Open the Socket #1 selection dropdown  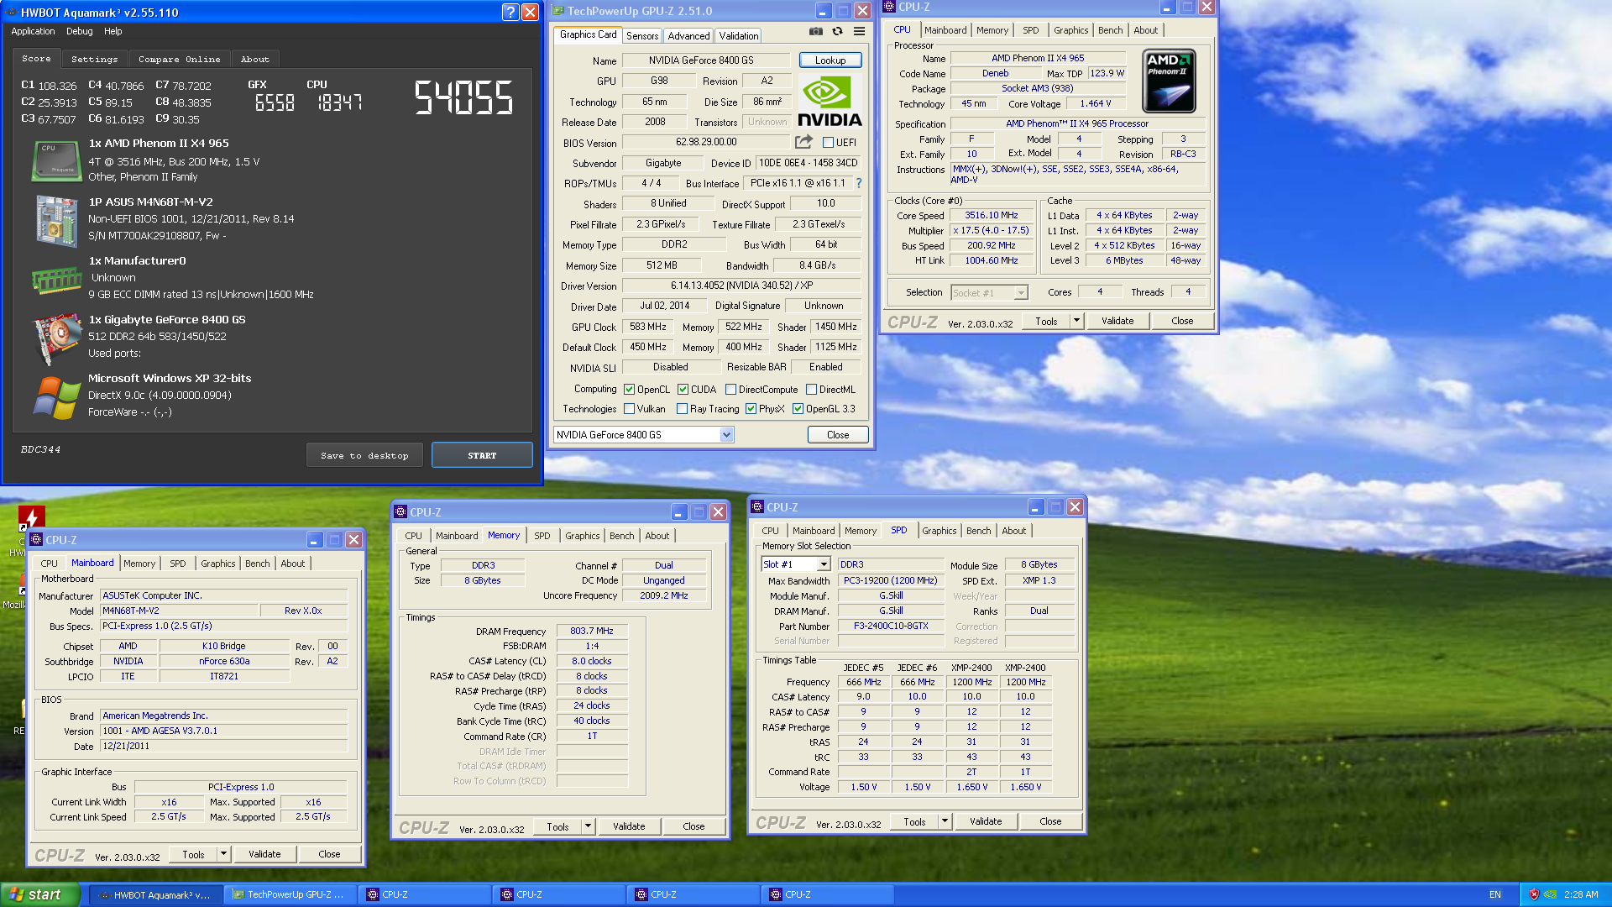[1021, 292]
